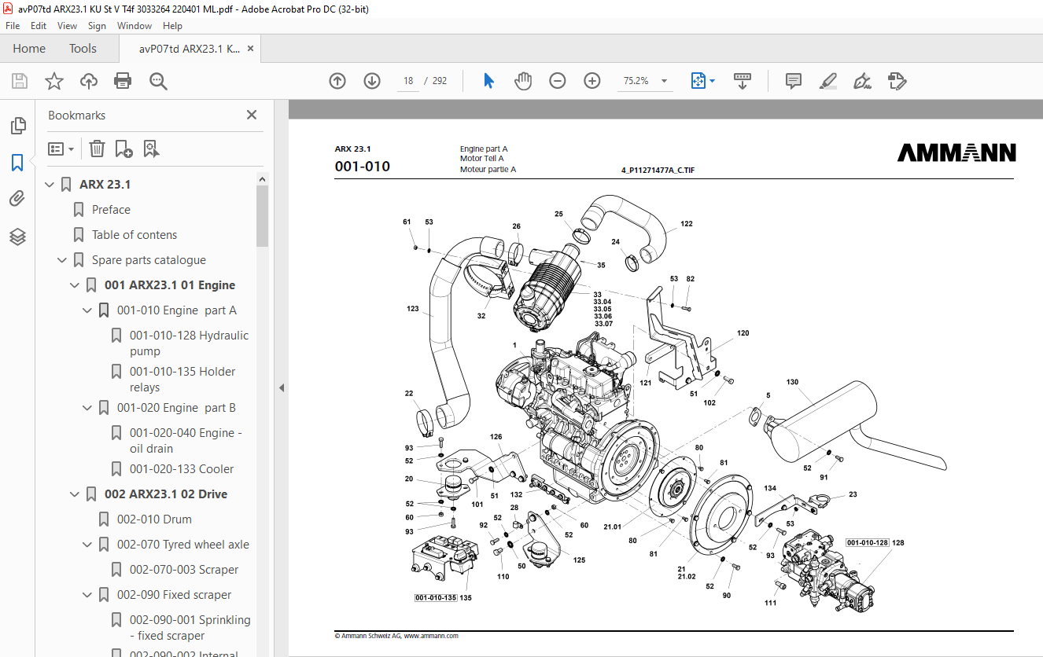Switch to the Tools tab
Image resolution: width=1043 pixels, height=657 pixels.
(83, 49)
